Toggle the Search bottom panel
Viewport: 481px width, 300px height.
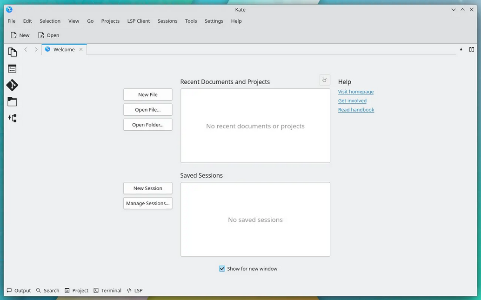click(47, 291)
